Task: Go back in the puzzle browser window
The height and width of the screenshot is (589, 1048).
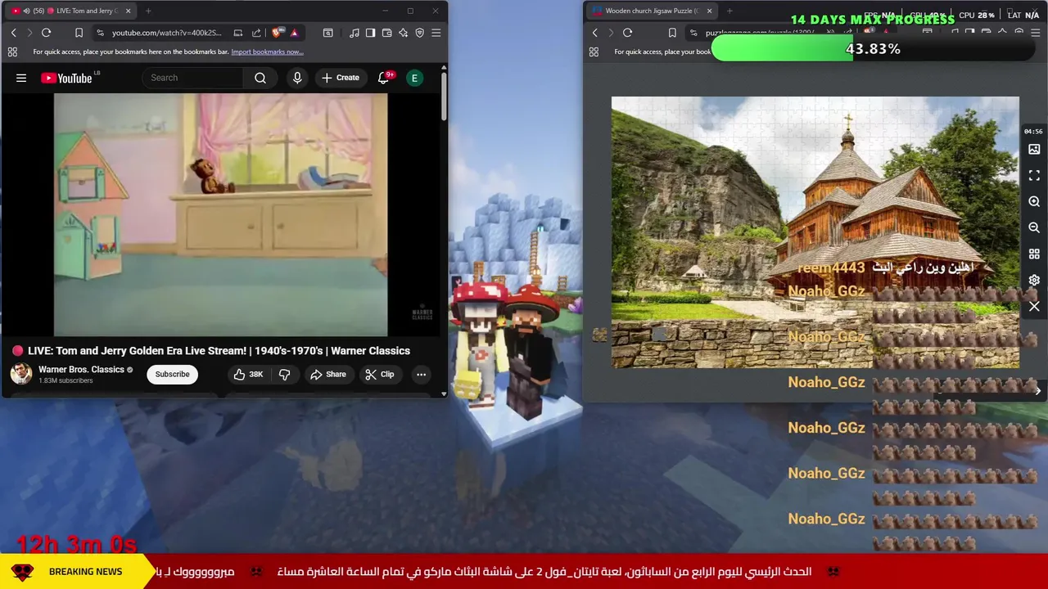Action: tap(594, 33)
